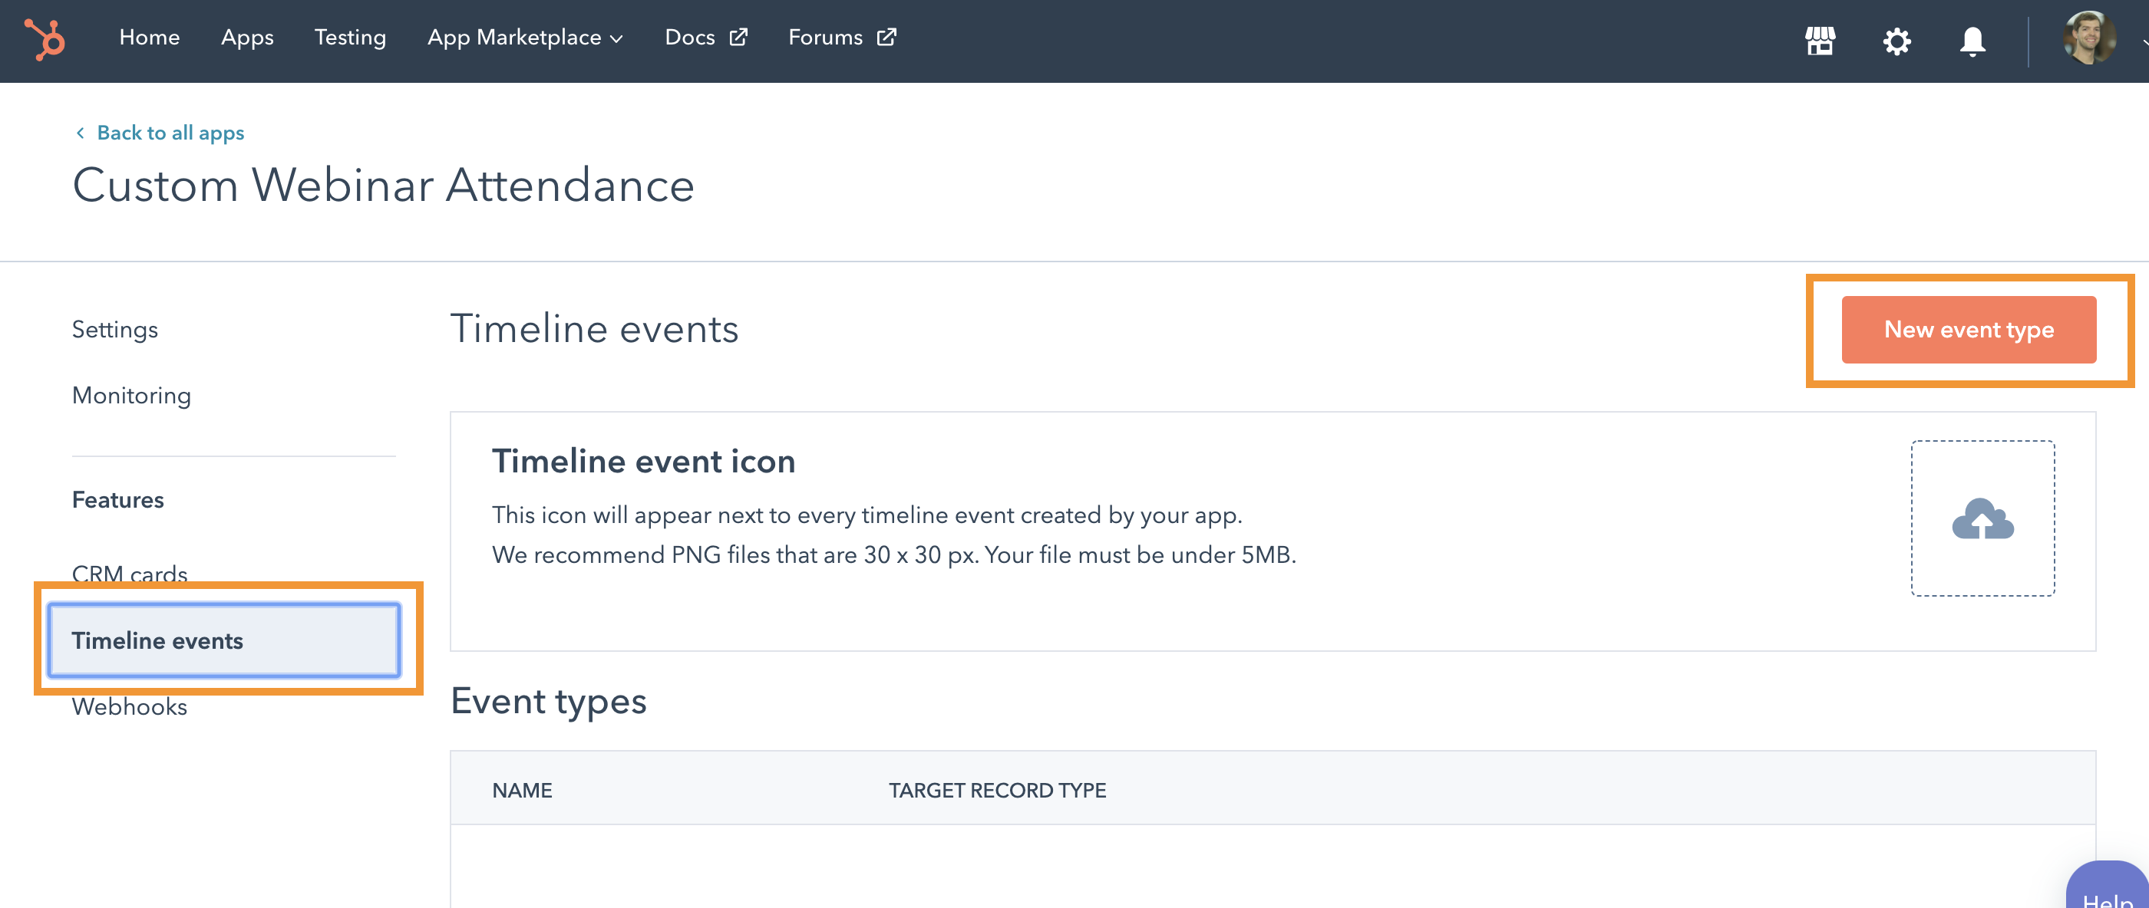Open account settings via the gear icon
The height and width of the screenshot is (908, 2149).
[x=1896, y=41]
